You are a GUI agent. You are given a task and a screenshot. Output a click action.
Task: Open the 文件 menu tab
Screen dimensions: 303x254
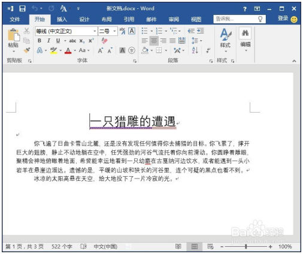point(15,19)
